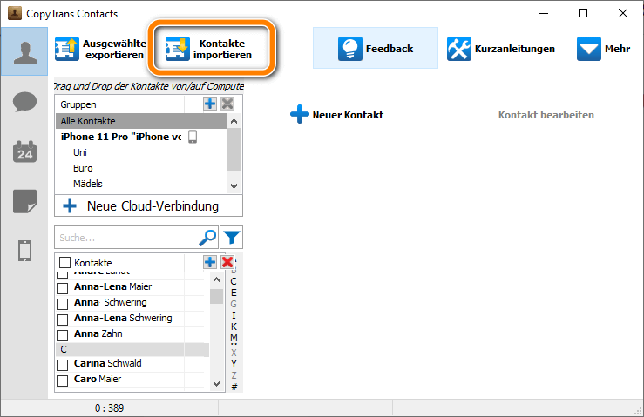Open the Messages section in sidebar
Screen dimensions: 644x417
click(x=24, y=102)
